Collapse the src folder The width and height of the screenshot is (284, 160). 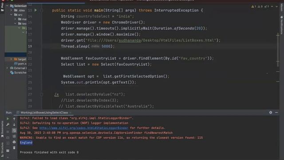[11, 15]
